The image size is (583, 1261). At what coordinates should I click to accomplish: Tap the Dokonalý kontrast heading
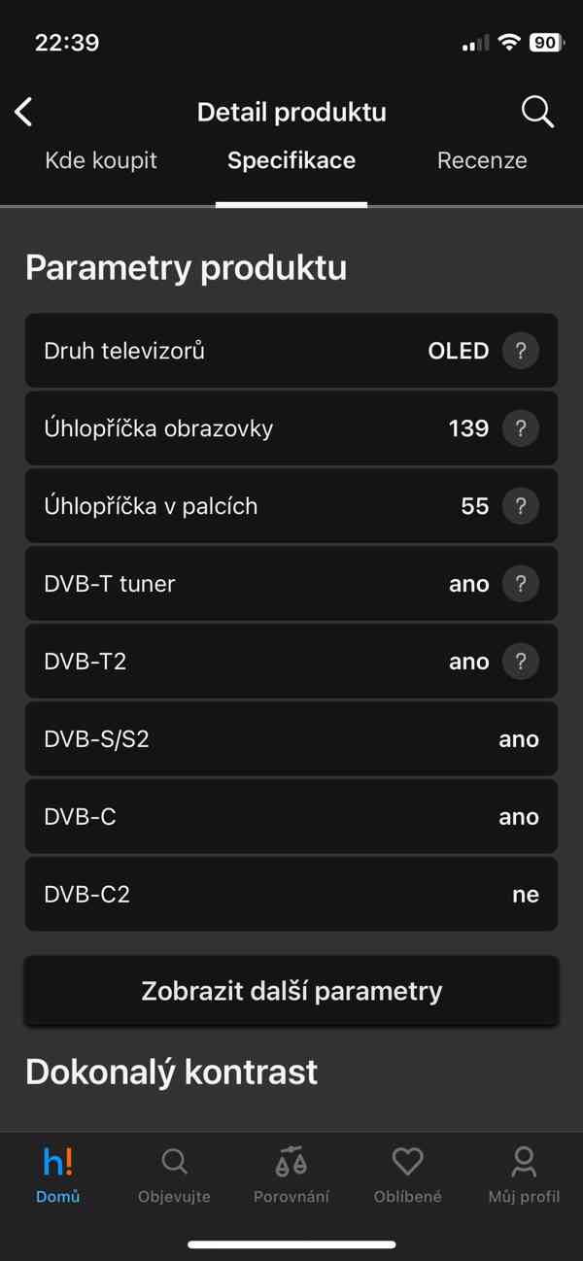click(172, 1072)
